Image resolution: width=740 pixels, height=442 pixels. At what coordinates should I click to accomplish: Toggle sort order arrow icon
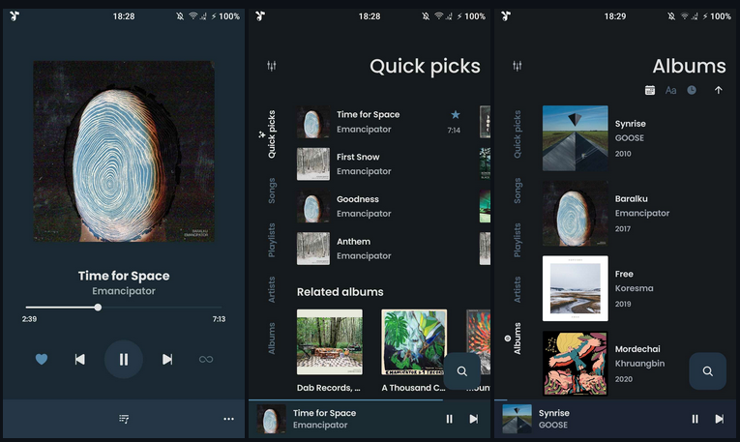(x=719, y=90)
